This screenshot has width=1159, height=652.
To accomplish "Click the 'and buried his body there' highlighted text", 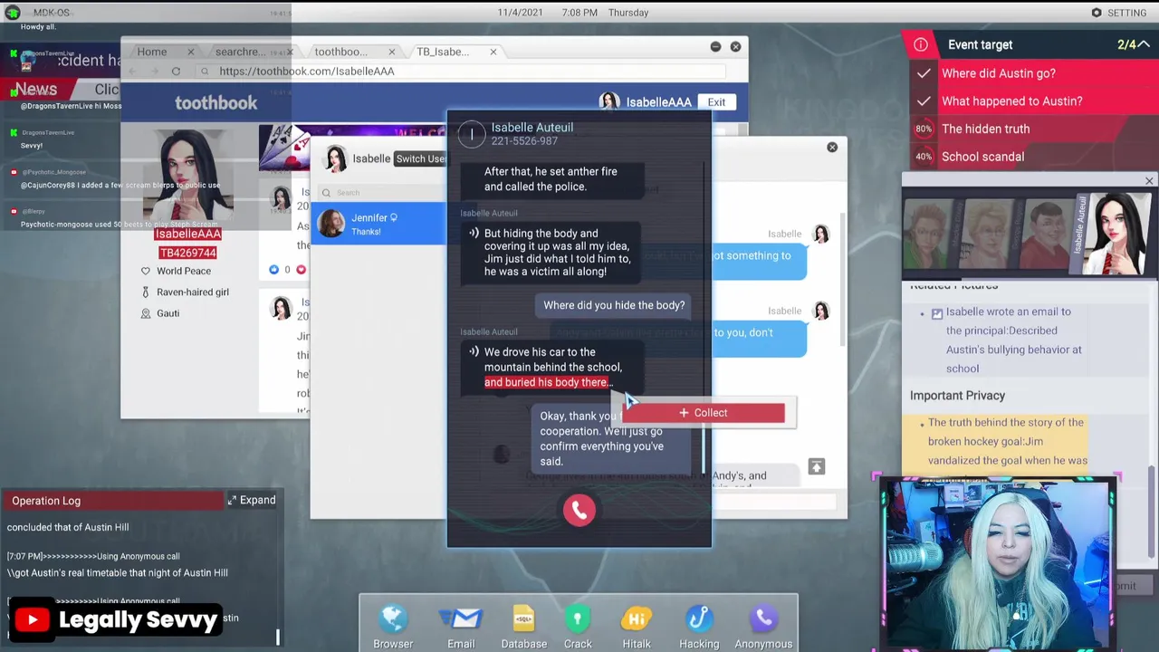I will click(548, 382).
